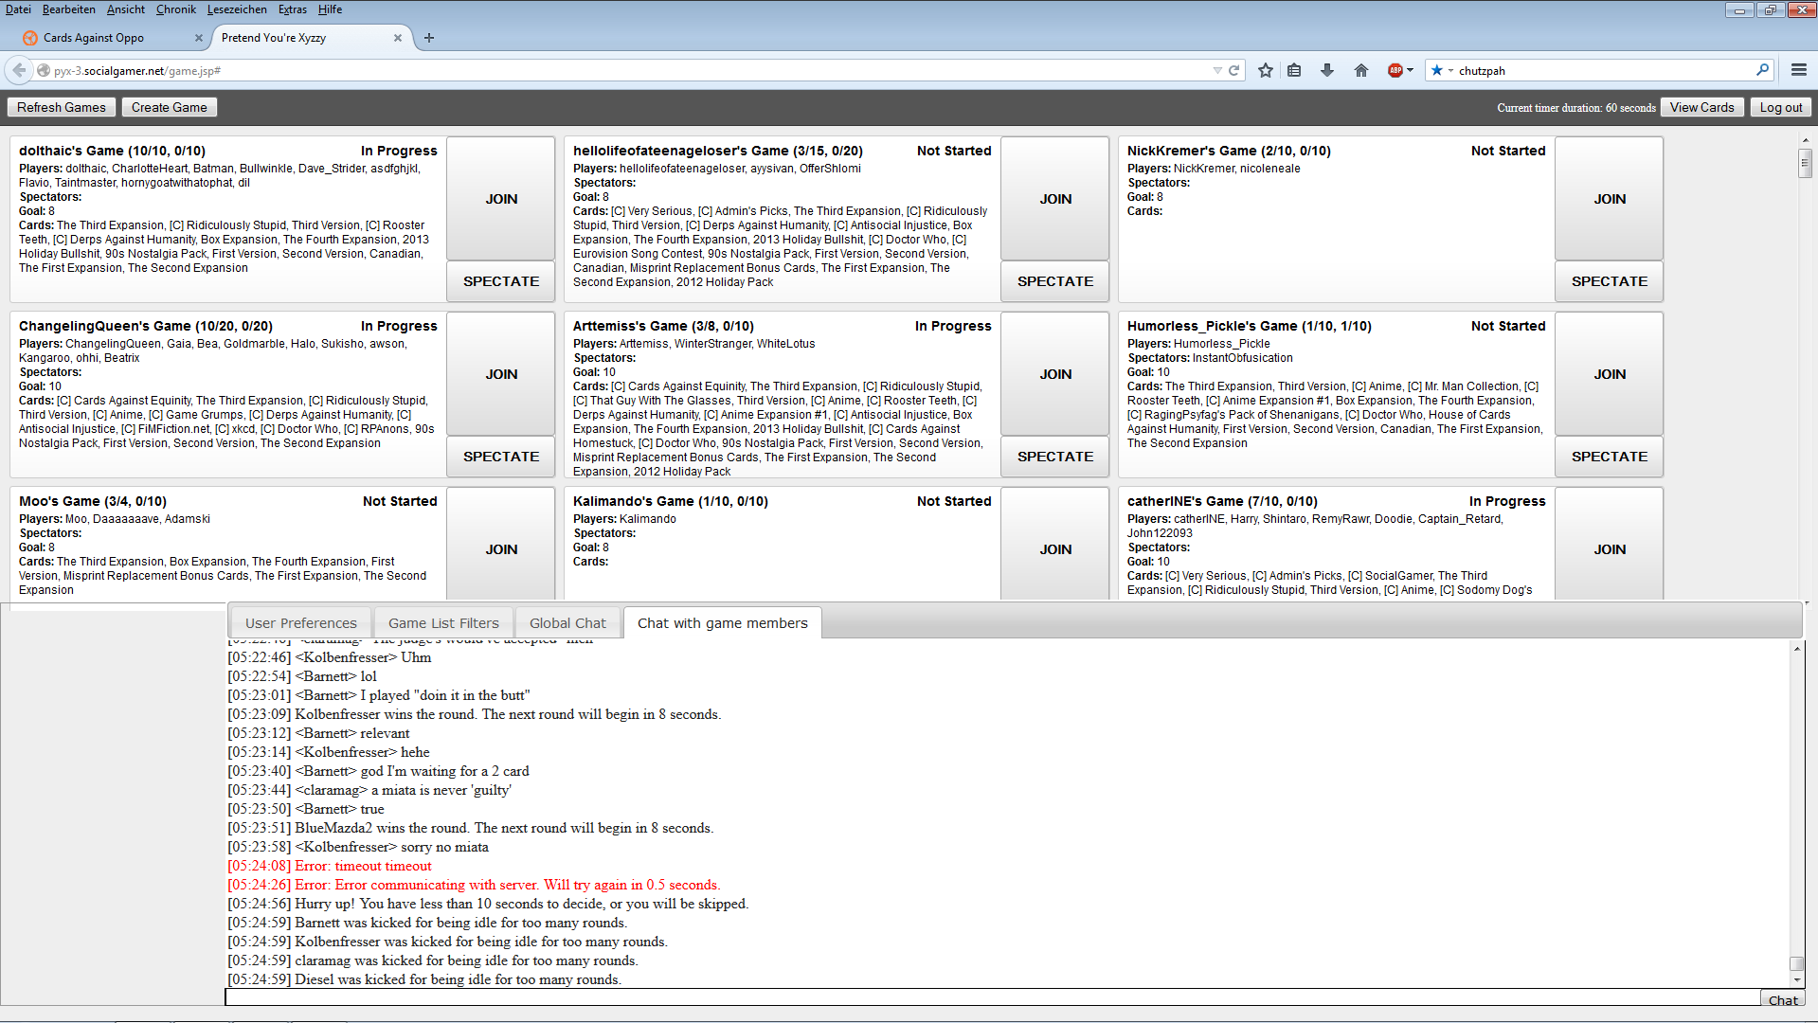The width and height of the screenshot is (1818, 1023).
Task: Join dolthaic's Game
Action: (x=501, y=199)
